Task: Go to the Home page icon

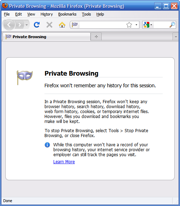Action: (x=62, y=25)
